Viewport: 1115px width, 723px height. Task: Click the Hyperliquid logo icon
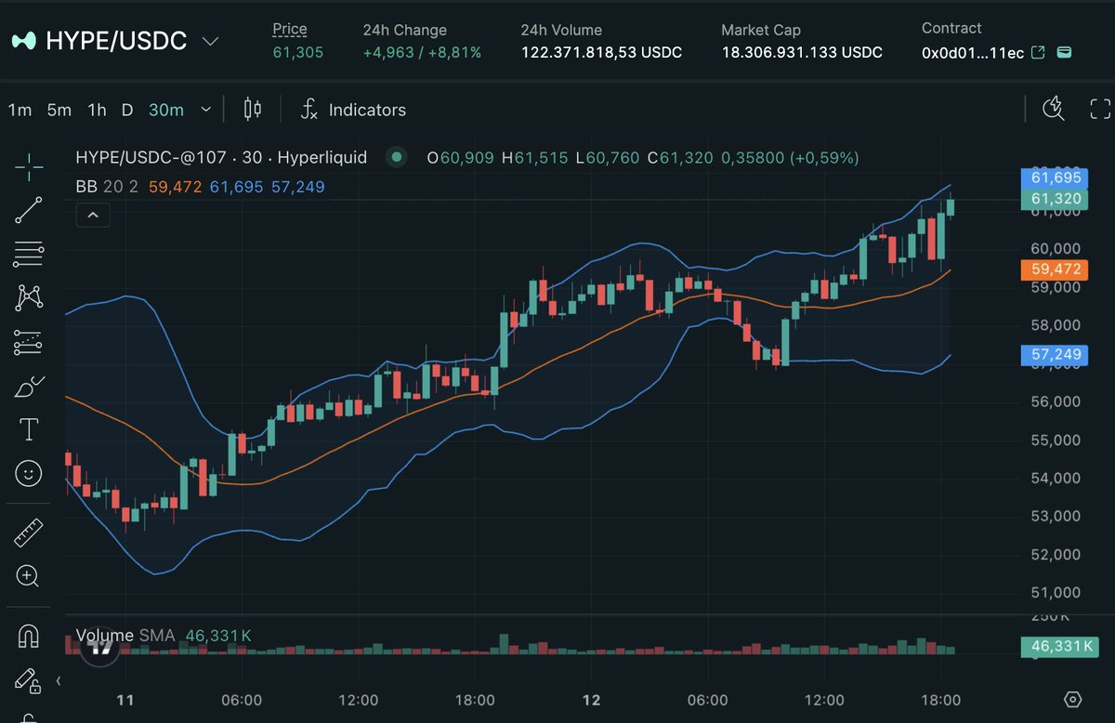[23, 41]
